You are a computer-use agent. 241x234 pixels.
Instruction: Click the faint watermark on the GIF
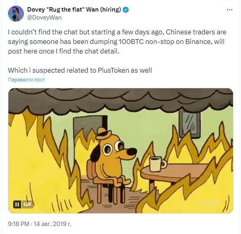tap(210, 203)
